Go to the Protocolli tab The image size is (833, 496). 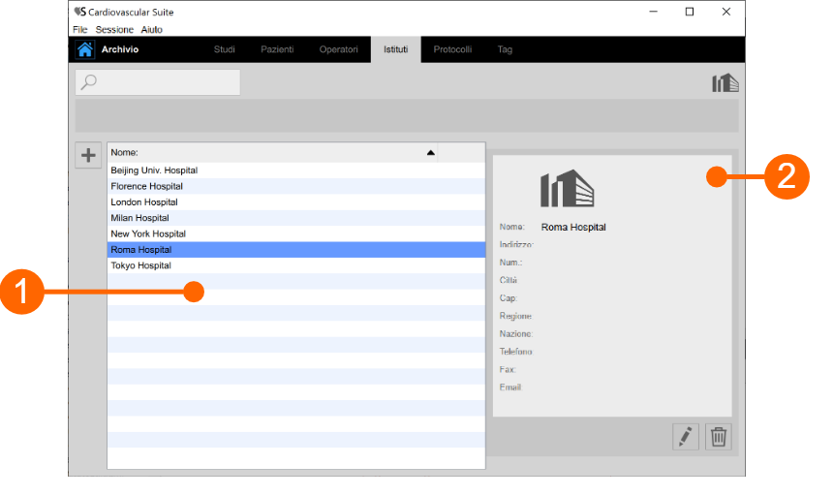452,49
